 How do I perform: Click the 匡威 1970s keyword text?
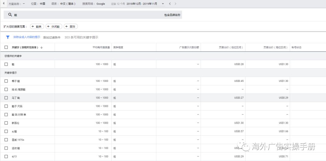[x=18, y=140]
